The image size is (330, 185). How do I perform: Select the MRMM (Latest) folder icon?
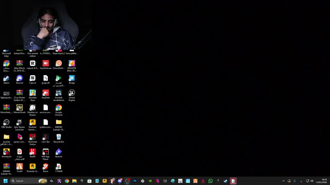pos(59,125)
